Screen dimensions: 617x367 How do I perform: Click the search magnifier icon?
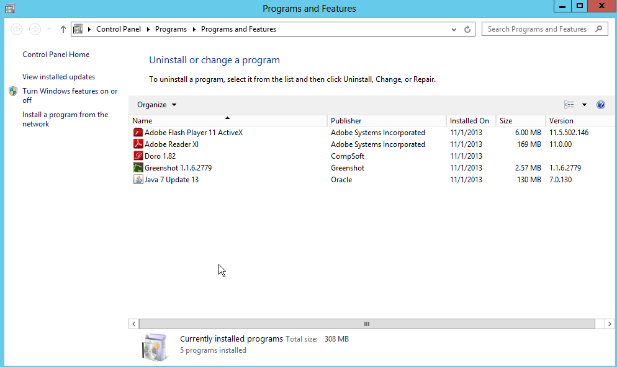[x=598, y=29]
